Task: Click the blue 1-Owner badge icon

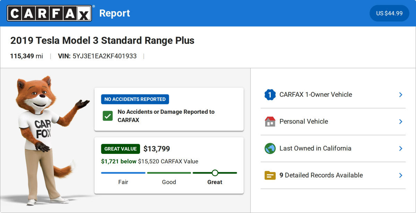Action: (x=270, y=94)
